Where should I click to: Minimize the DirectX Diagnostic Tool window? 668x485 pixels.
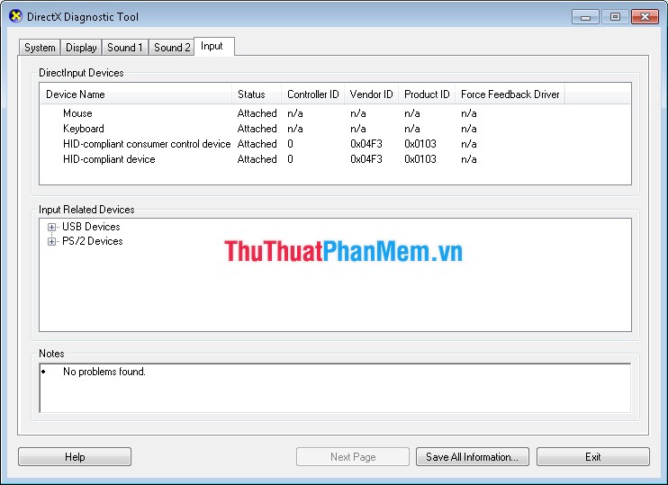(x=585, y=16)
